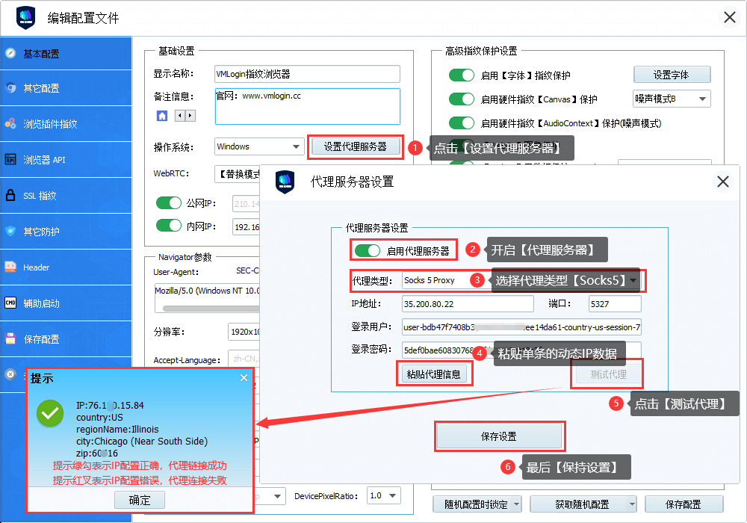Image resolution: width=747 pixels, height=523 pixels.
Task: Click the 端口 field showing 5327
Action: pos(615,304)
